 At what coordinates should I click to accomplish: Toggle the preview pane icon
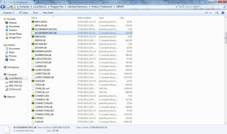pos(217,13)
